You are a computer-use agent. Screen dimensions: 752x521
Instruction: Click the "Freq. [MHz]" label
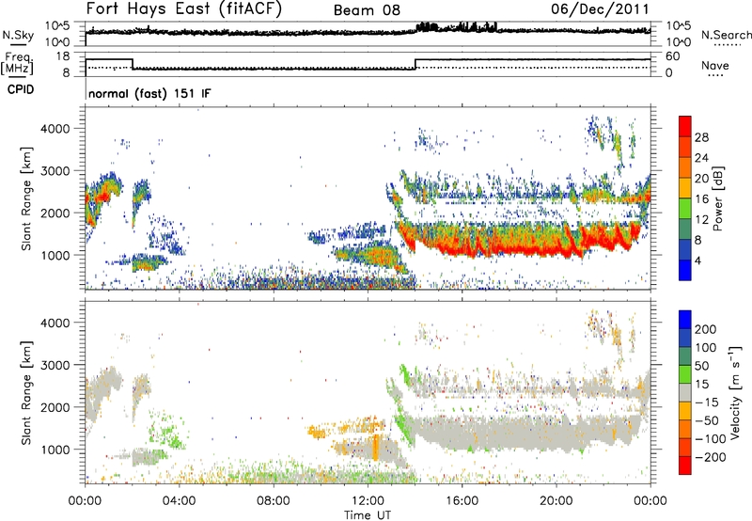tap(17, 63)
